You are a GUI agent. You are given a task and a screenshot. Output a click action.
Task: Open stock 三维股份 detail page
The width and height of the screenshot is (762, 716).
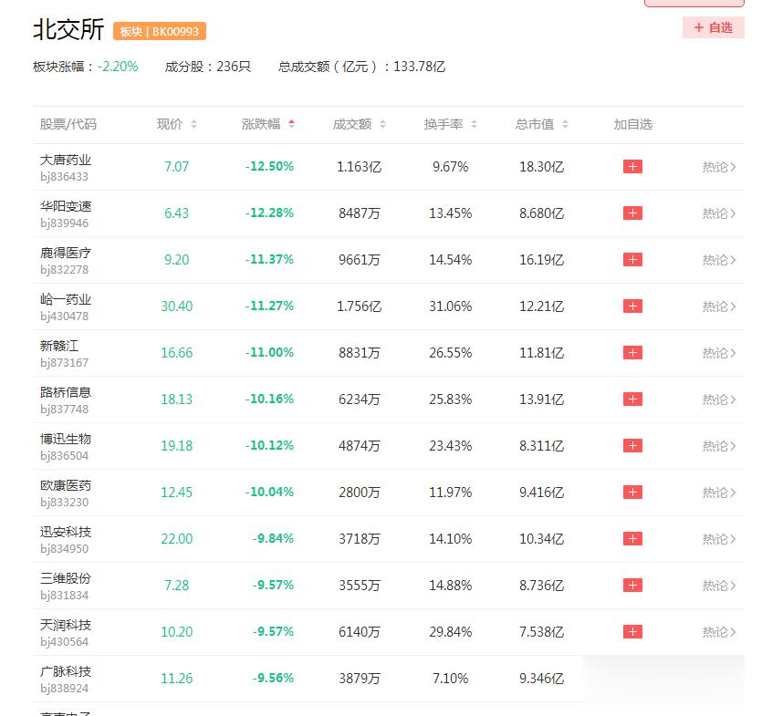[x=66, y=578]
